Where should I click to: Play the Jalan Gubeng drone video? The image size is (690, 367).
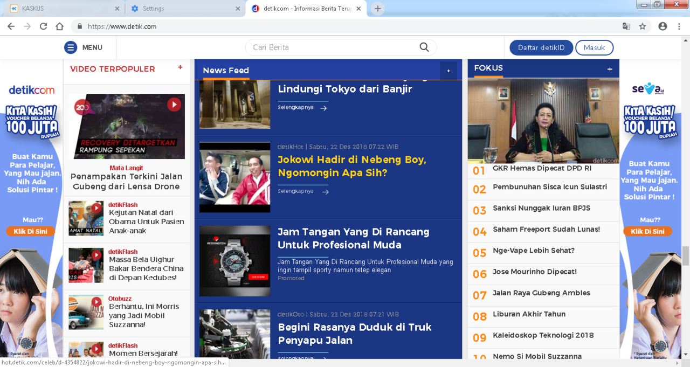tap(174, 104)
